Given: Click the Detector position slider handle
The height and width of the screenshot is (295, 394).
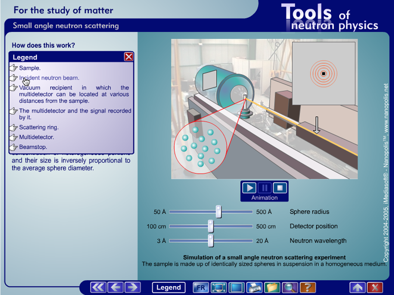Looking at the screenshot, I should pos(211,226).
